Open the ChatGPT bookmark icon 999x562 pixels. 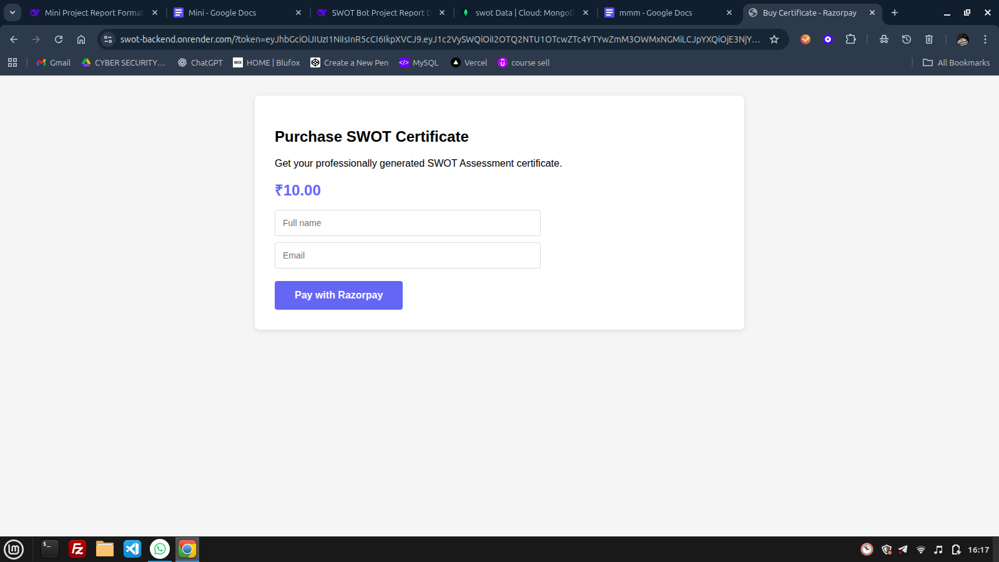point(182,62)
